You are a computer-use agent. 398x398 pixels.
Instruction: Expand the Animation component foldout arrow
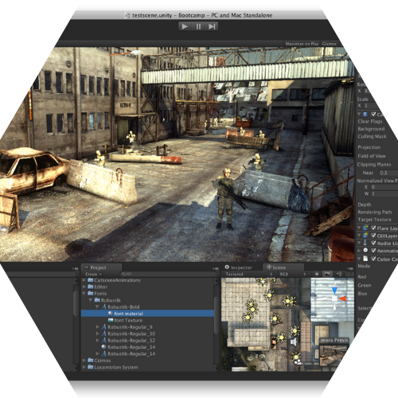359,250
